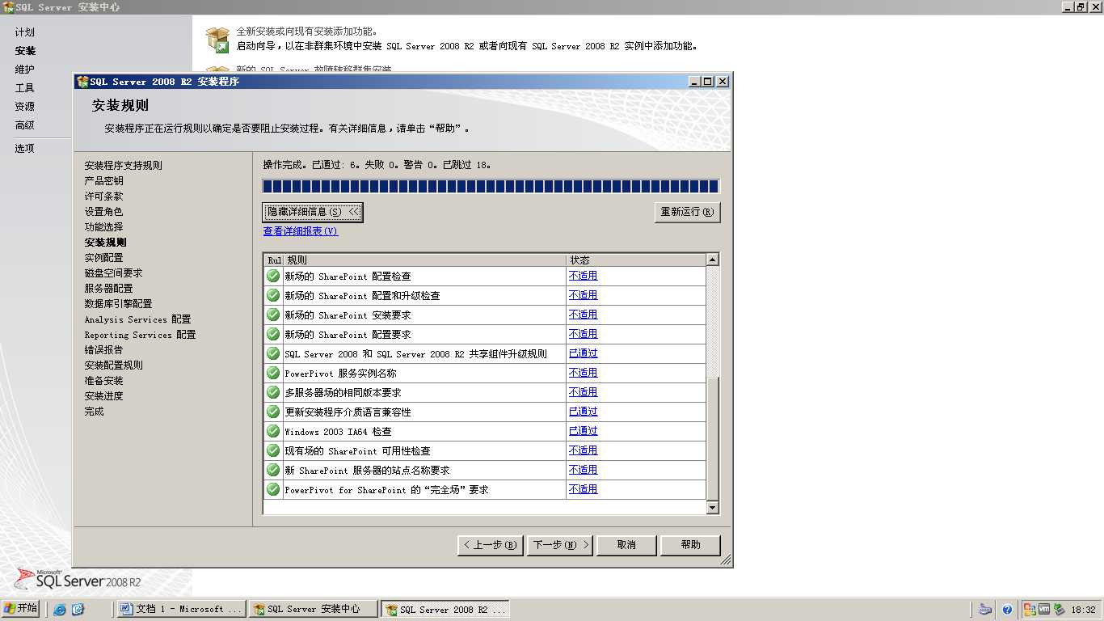Image resolution: width=1104 pixels, height=621 pixels.
Task: Select Reporting Services 配置 step in the left pane
Action: pyautogui.click(x=141, y=335)
